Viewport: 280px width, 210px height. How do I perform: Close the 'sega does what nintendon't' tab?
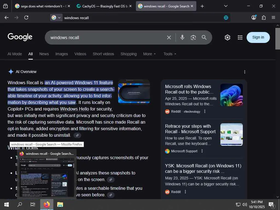click(x=69, y=6)
